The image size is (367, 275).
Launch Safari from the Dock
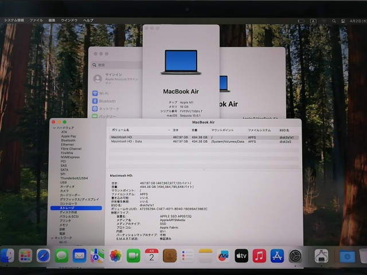click(x=44, y=256)
